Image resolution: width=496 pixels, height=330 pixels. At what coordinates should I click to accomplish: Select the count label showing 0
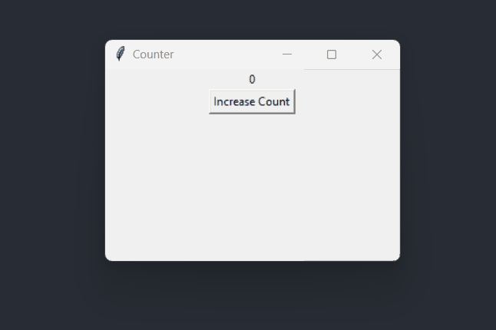point(252,79)
